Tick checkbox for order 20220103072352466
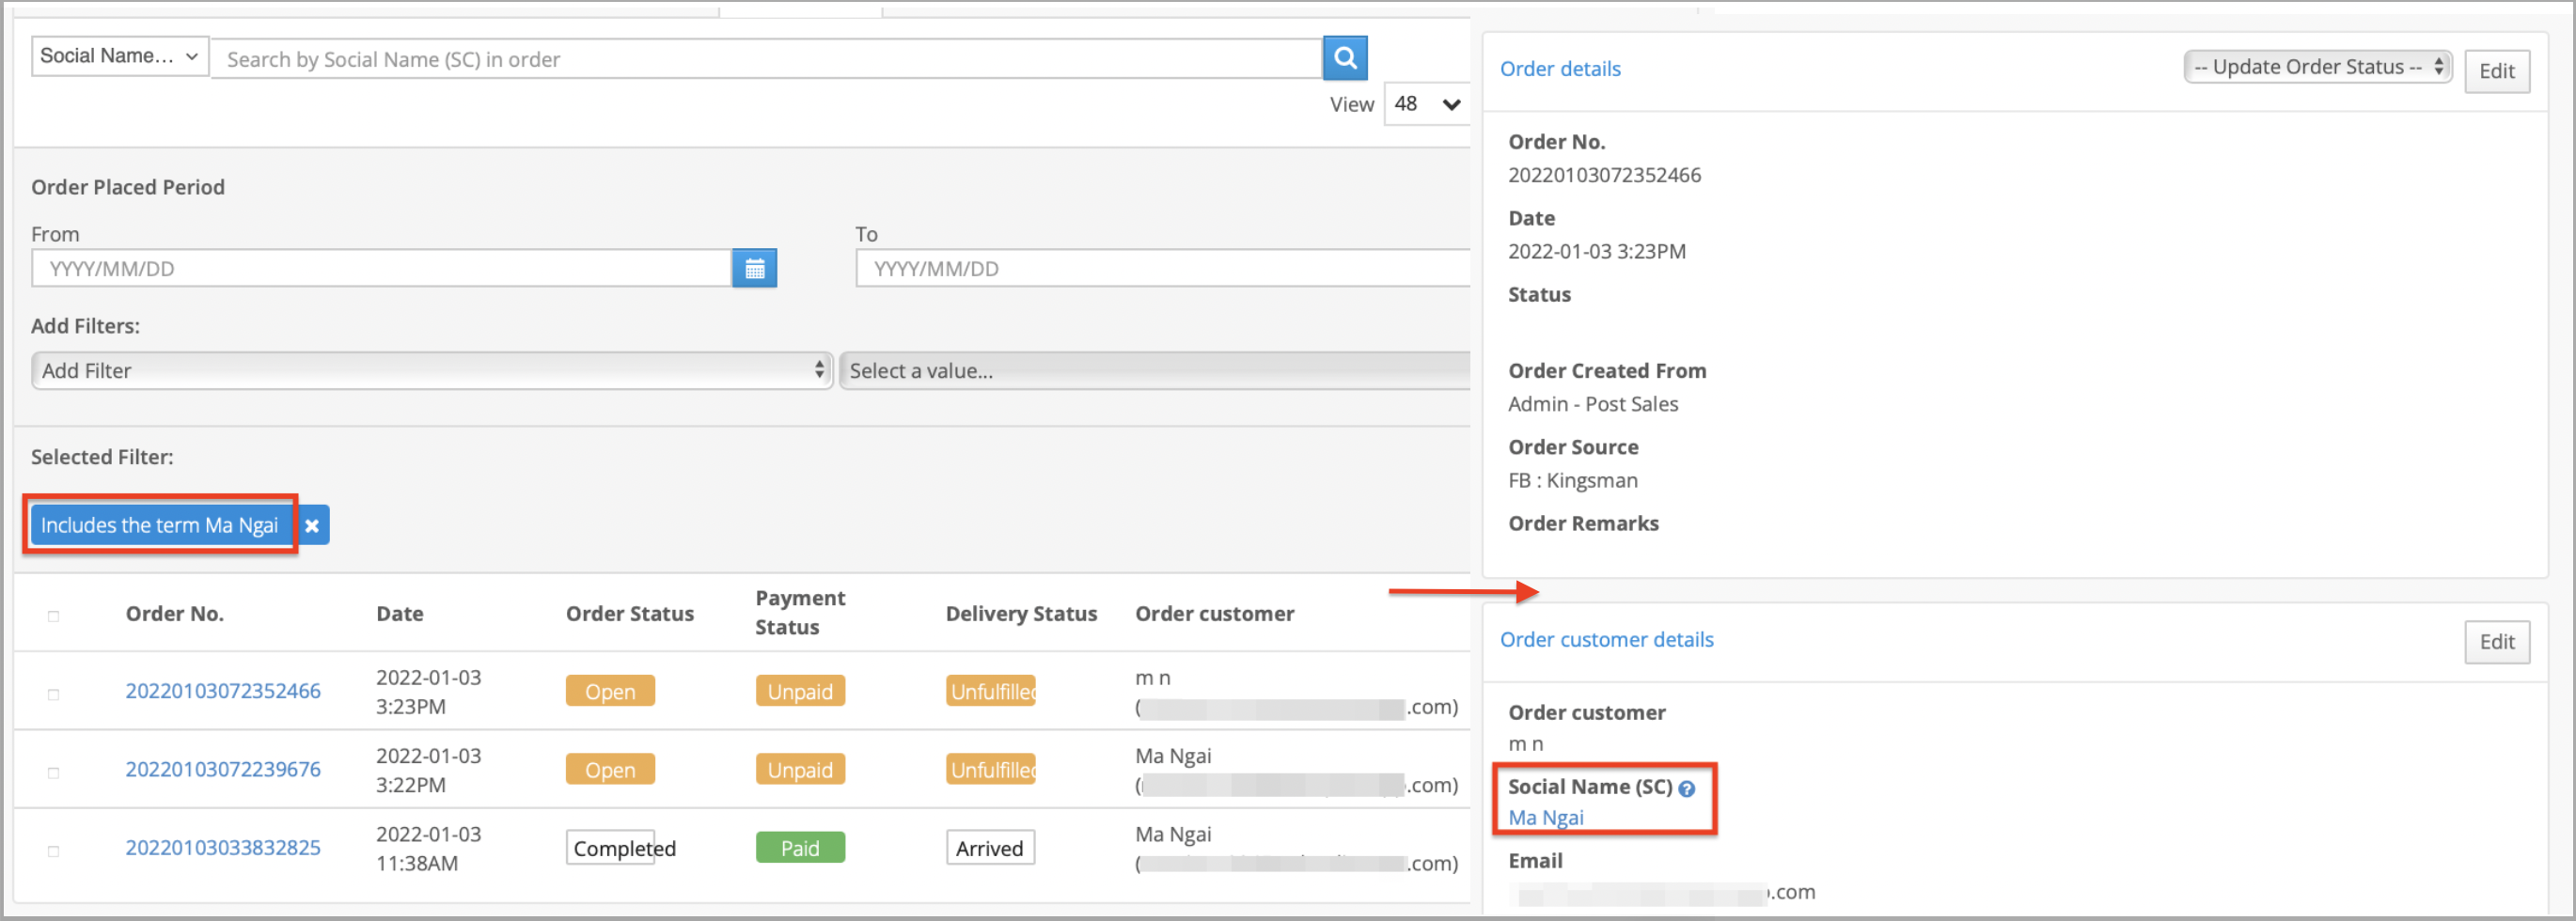 click(54, 694)
